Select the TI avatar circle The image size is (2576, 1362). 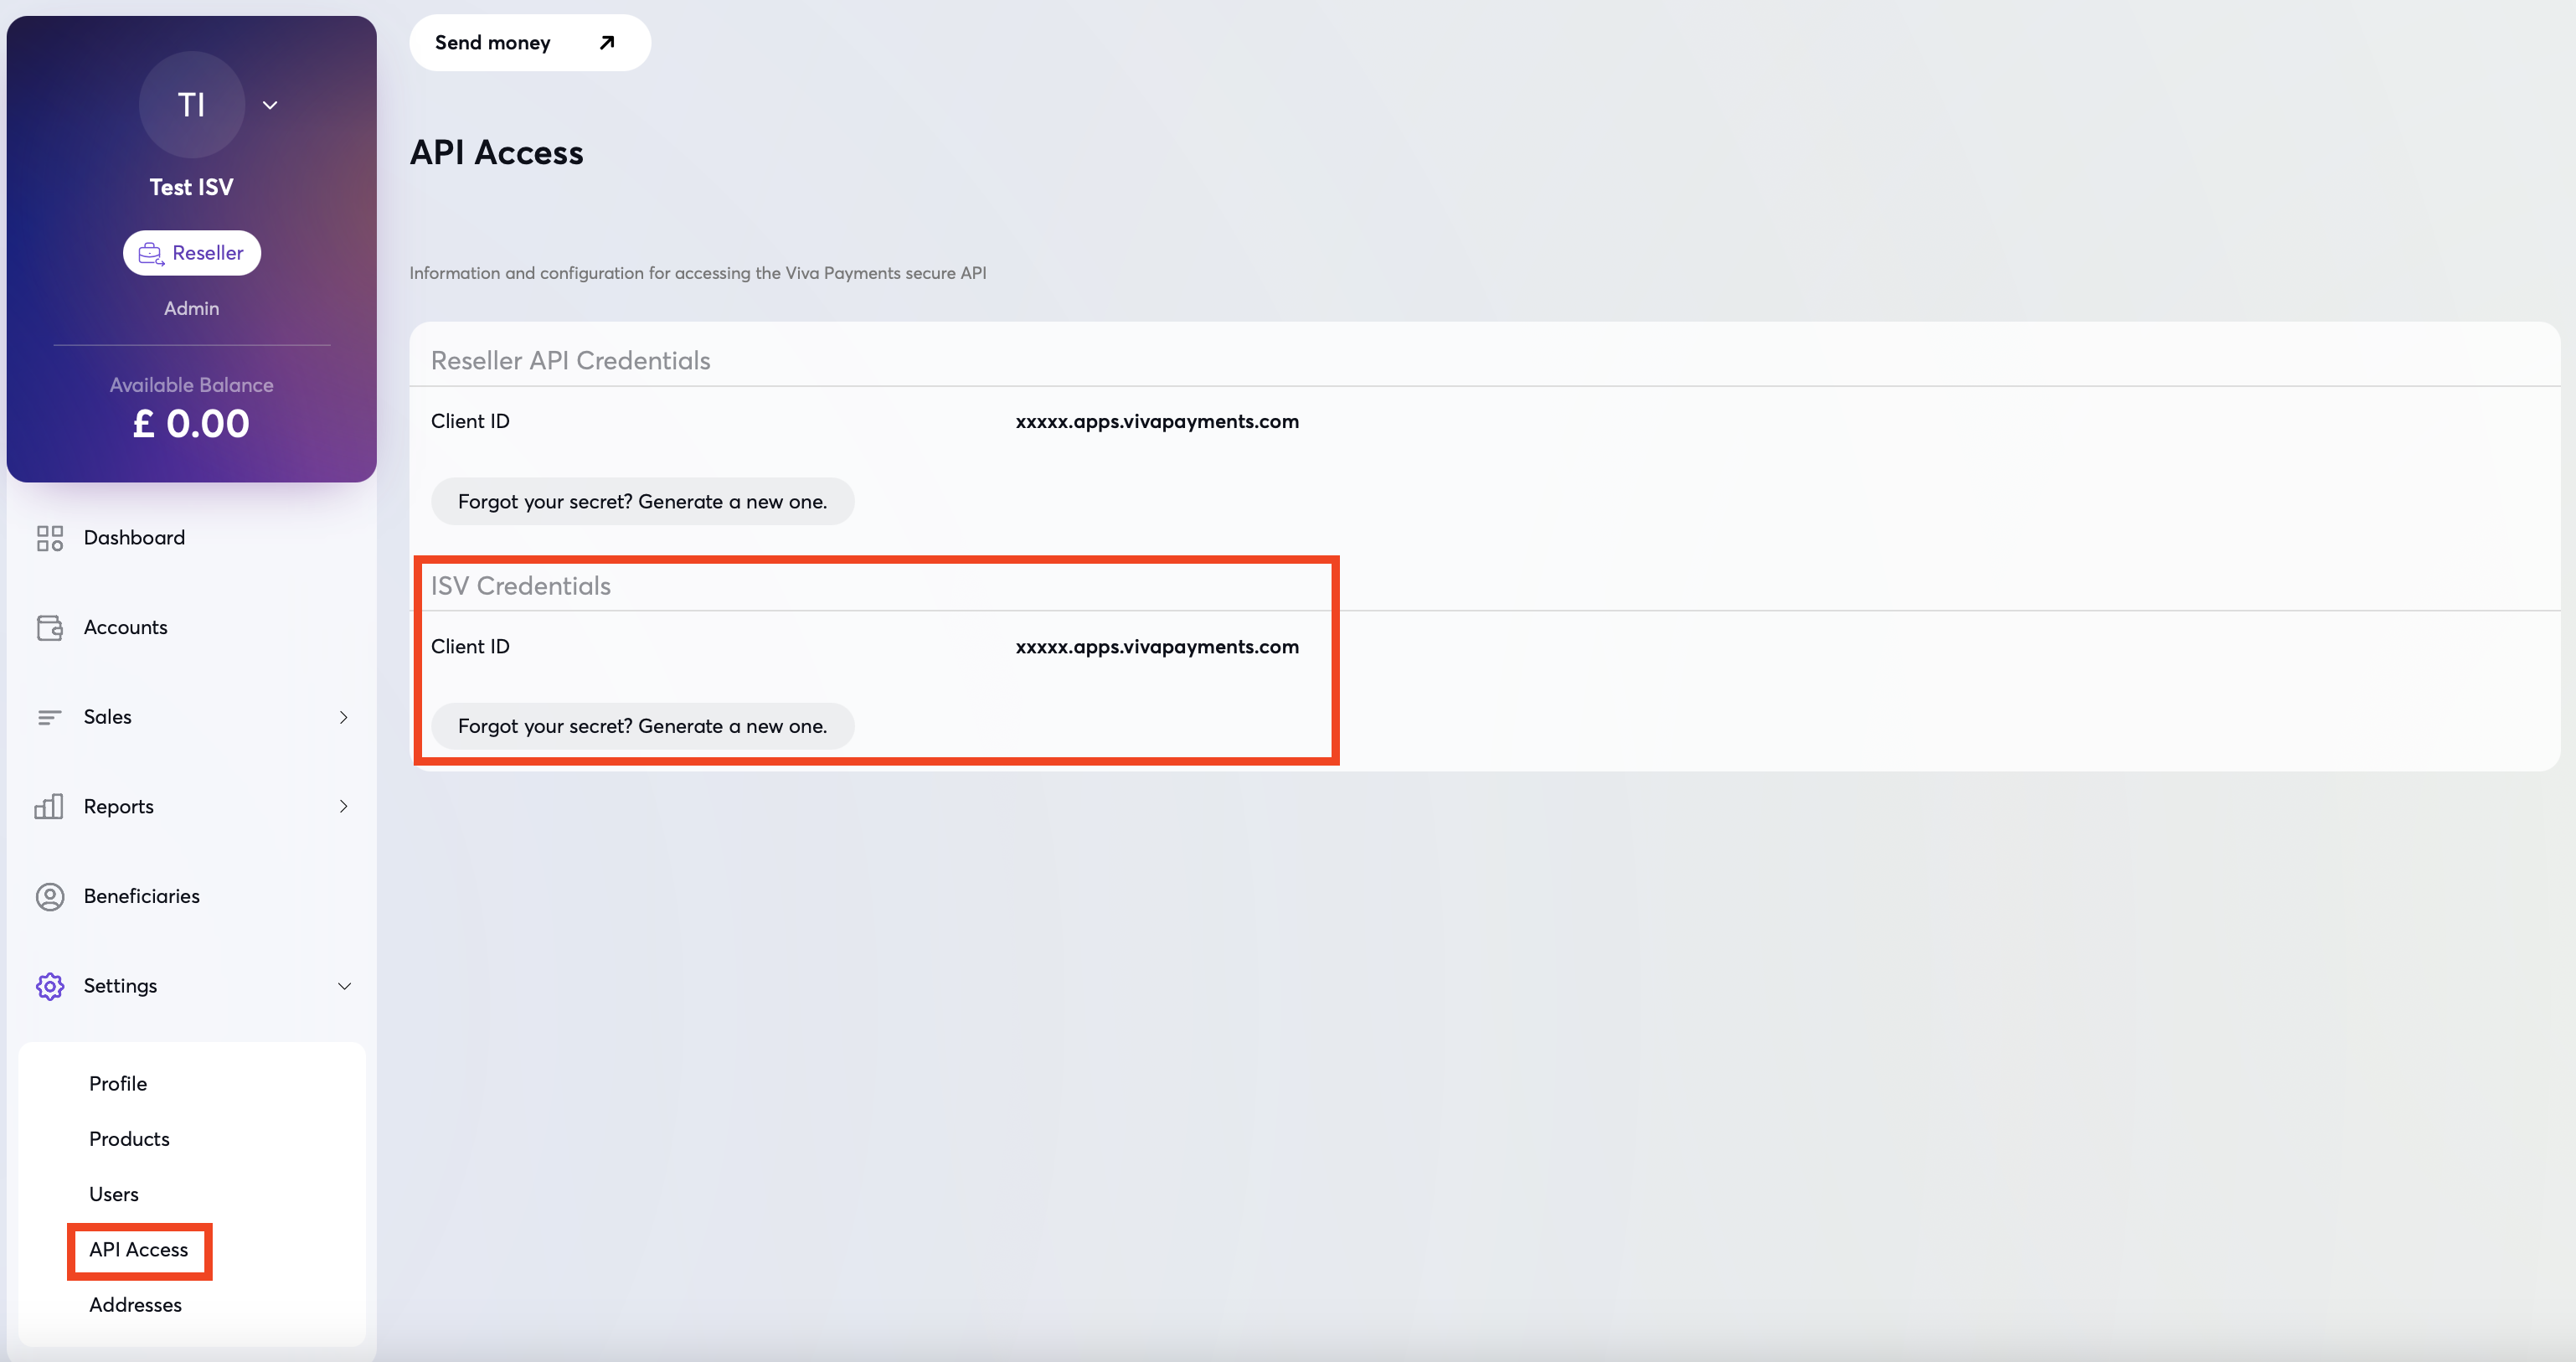click(191, 104)
